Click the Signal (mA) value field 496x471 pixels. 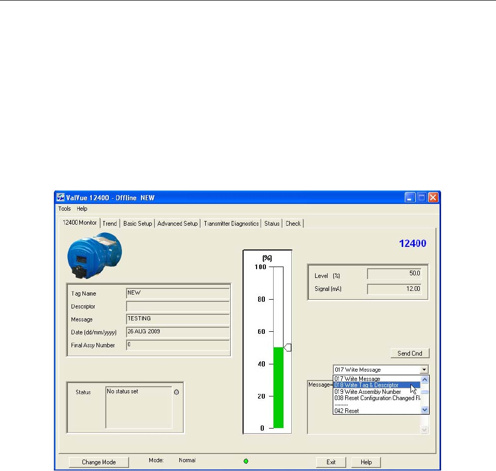pos(394,289)
